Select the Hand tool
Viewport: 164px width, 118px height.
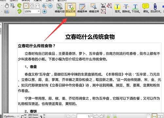coord(7,6)
